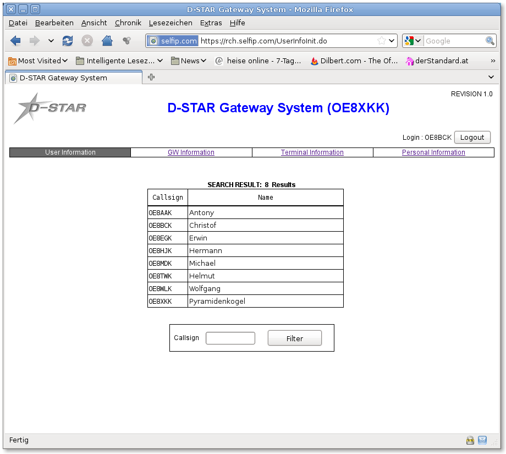506x454 pixels.
Task: Click the OE8EGK callsign cell
Action: point(168,238)
